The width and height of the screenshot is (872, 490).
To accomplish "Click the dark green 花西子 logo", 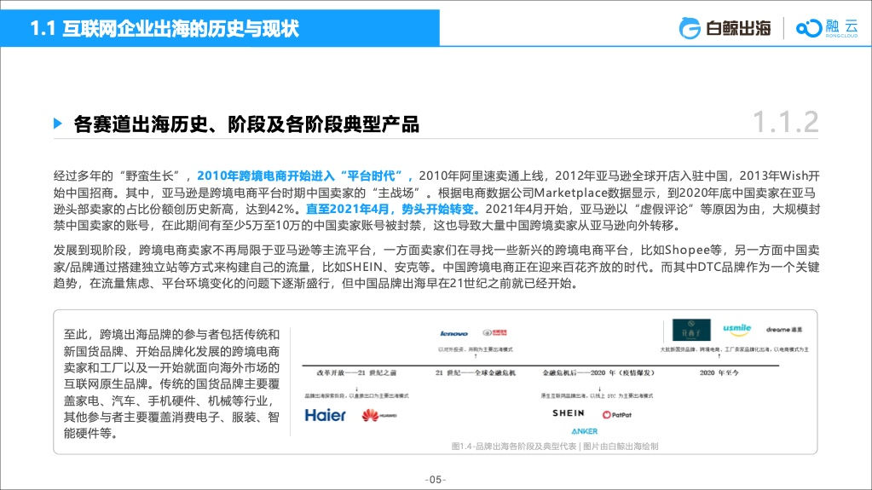I will tap(691, 330).
